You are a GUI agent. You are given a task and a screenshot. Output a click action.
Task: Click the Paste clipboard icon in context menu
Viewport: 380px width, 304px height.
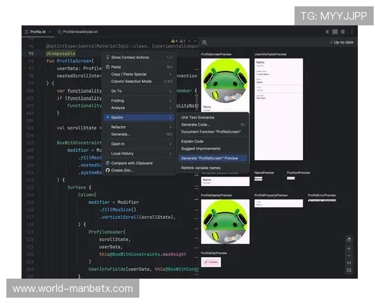(108, 66)
